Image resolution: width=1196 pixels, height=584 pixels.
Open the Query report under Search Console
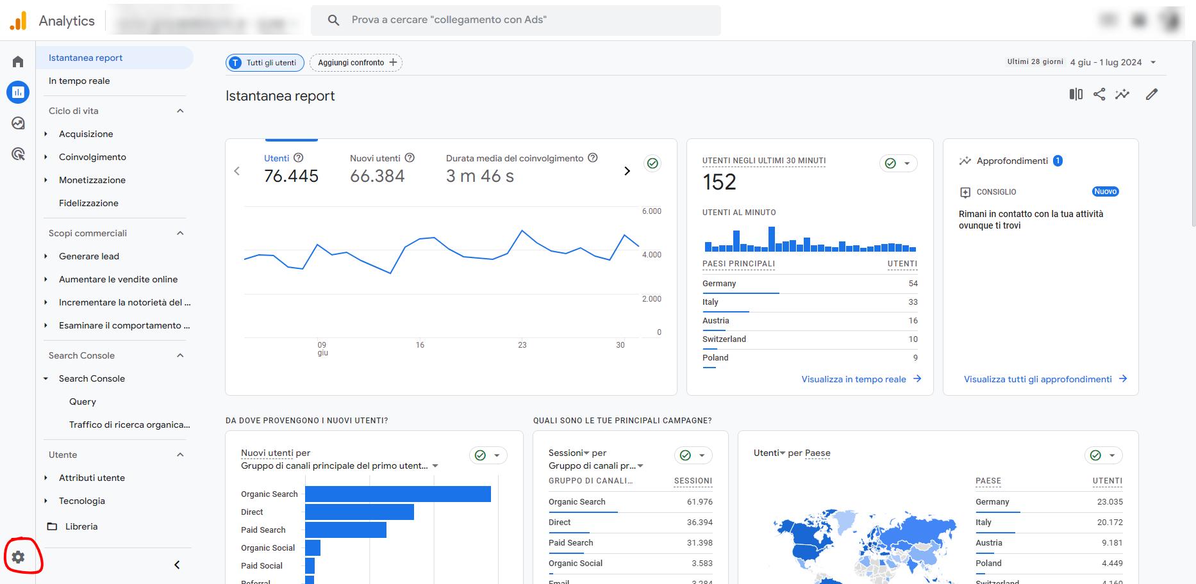point(83,401)
